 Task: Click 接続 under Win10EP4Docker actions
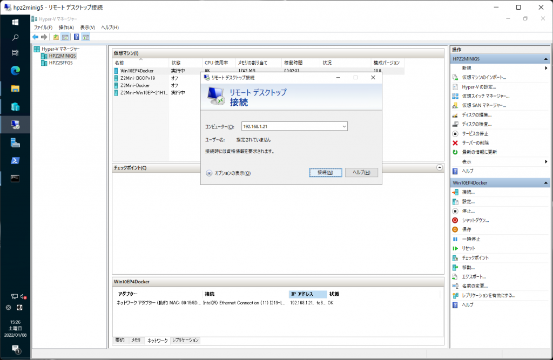(x=468, y=192)
